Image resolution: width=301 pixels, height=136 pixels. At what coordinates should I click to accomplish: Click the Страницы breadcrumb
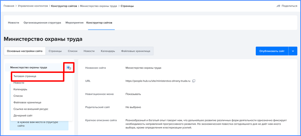[127, 6]
